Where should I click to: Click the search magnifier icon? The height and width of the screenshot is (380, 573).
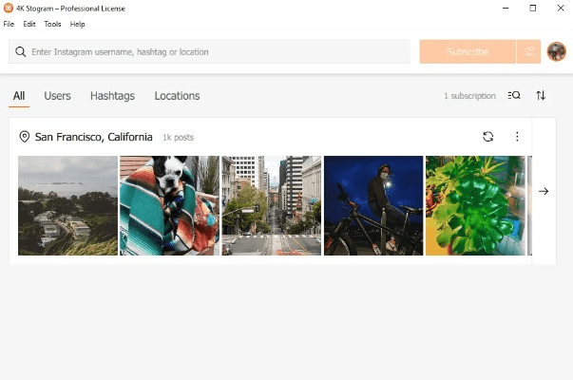coord(21,52)
